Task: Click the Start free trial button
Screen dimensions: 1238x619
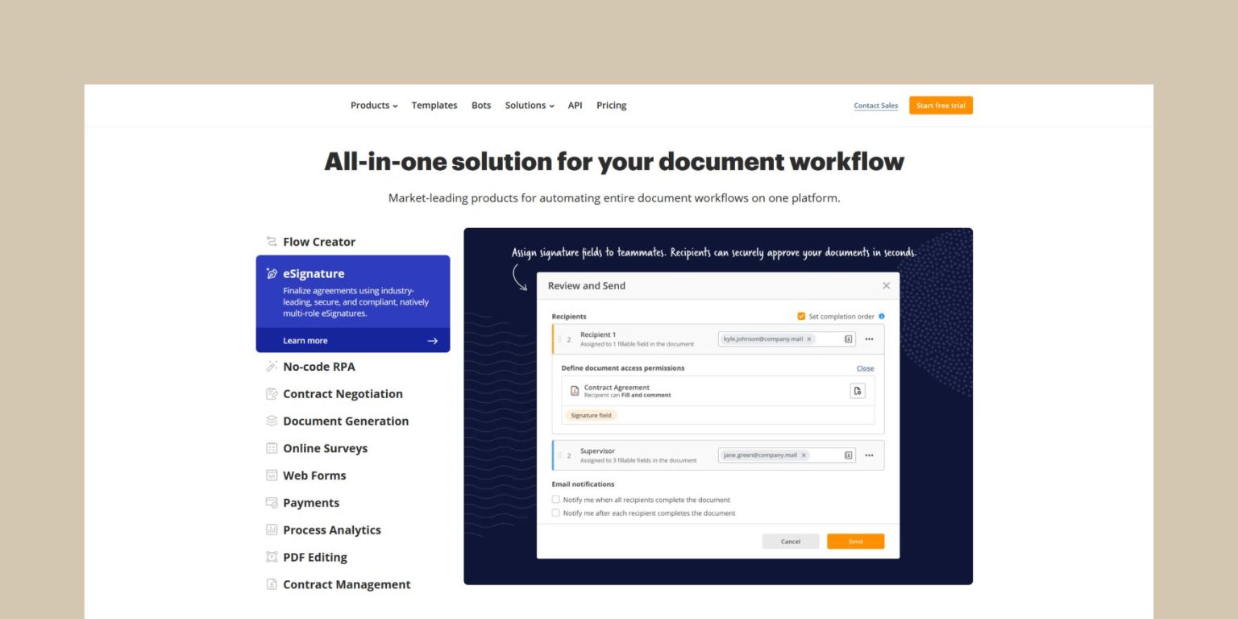Action: (941, 106)
